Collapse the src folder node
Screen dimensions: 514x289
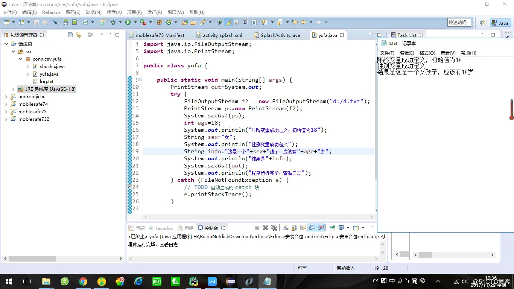point(14,51)
